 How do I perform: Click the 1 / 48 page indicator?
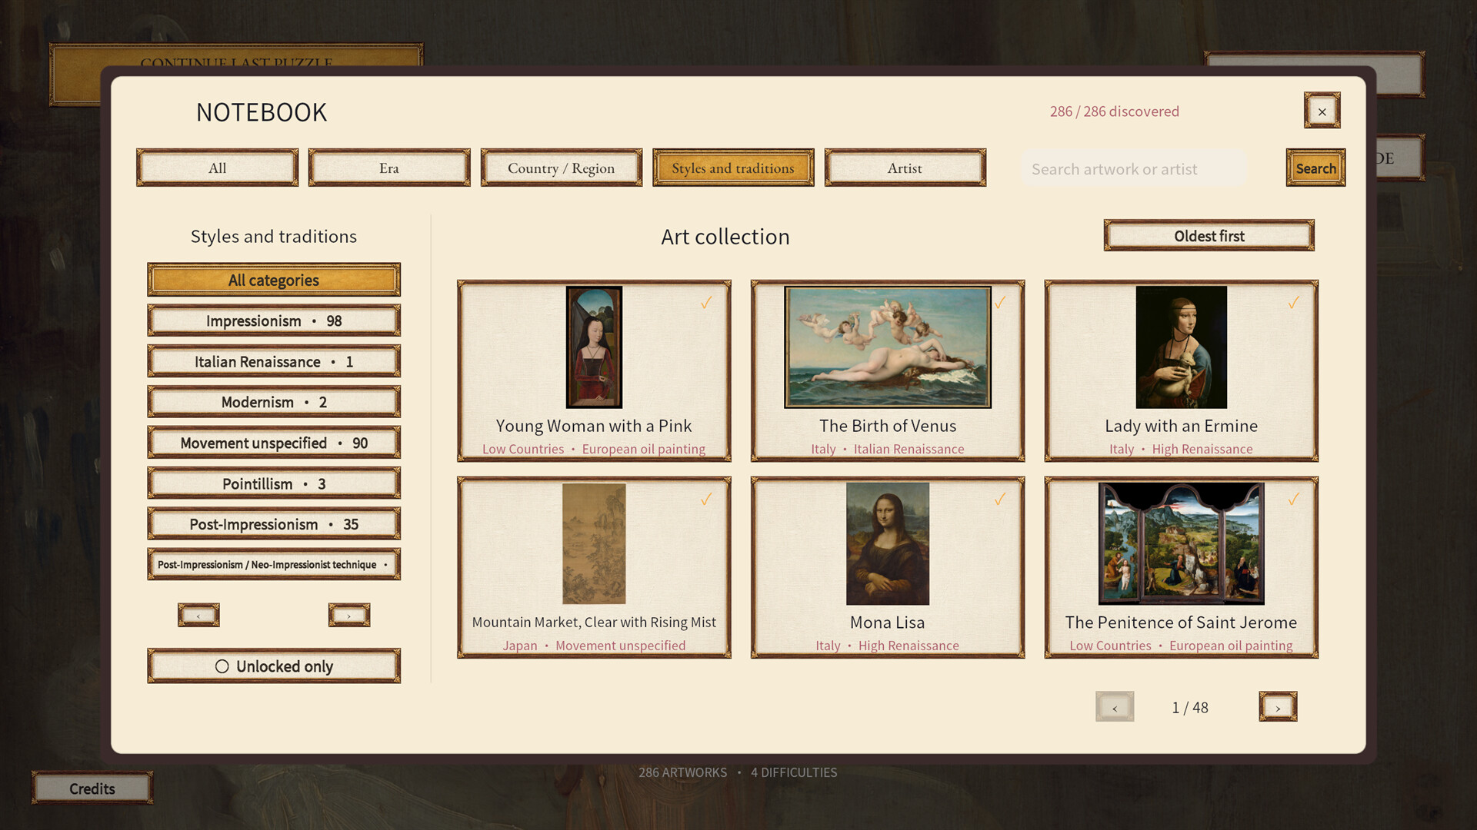tap(1190, 707)
